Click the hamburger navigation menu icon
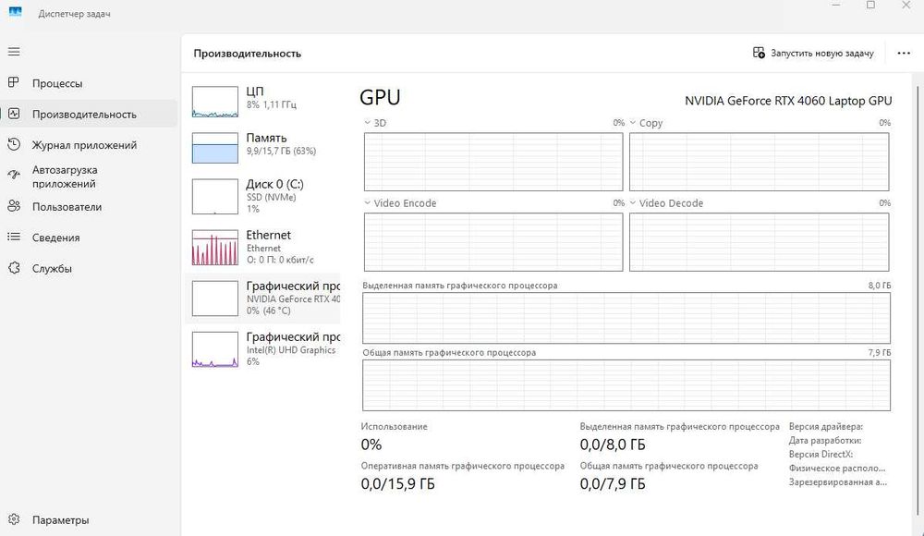Image resolution: width=924 pixels, height=536 pixels. pos(14,52)
